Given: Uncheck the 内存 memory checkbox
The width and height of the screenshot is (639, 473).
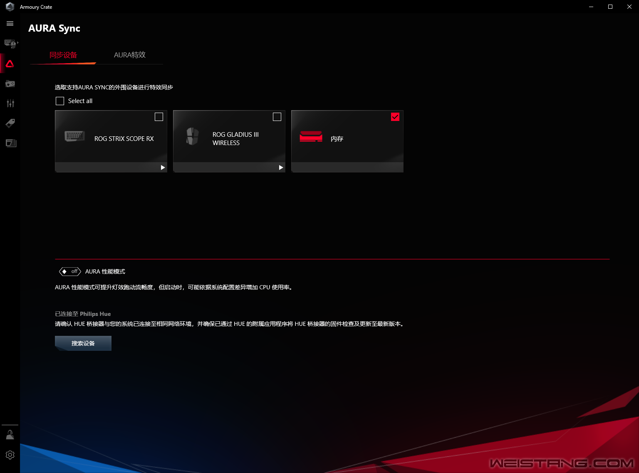Looking at the screenshot, I should coord(395,117).
